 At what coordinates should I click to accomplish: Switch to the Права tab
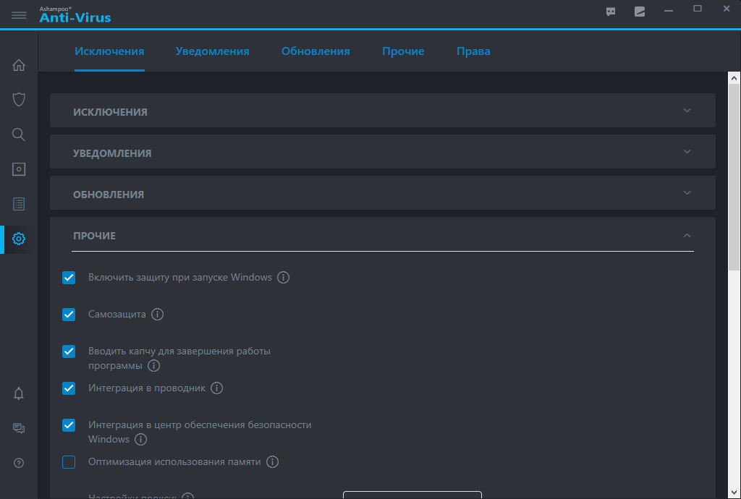coord(473,51)
